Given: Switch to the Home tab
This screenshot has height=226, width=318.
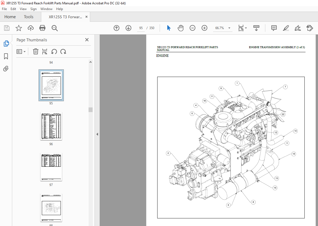Looking at the screenshot, I should 10,17.
